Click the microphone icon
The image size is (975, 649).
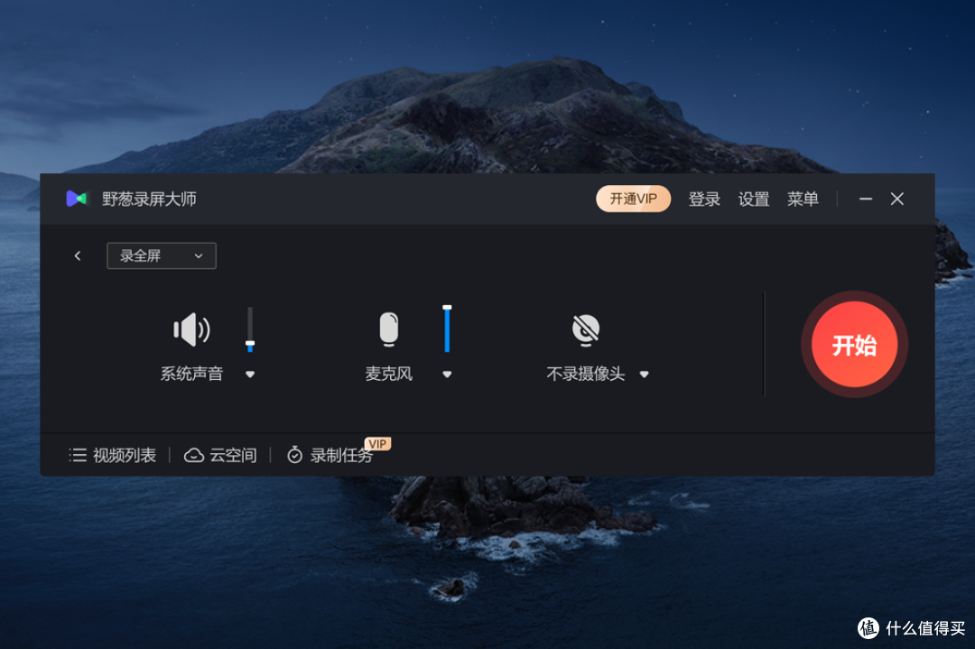[x=388, y=329]
